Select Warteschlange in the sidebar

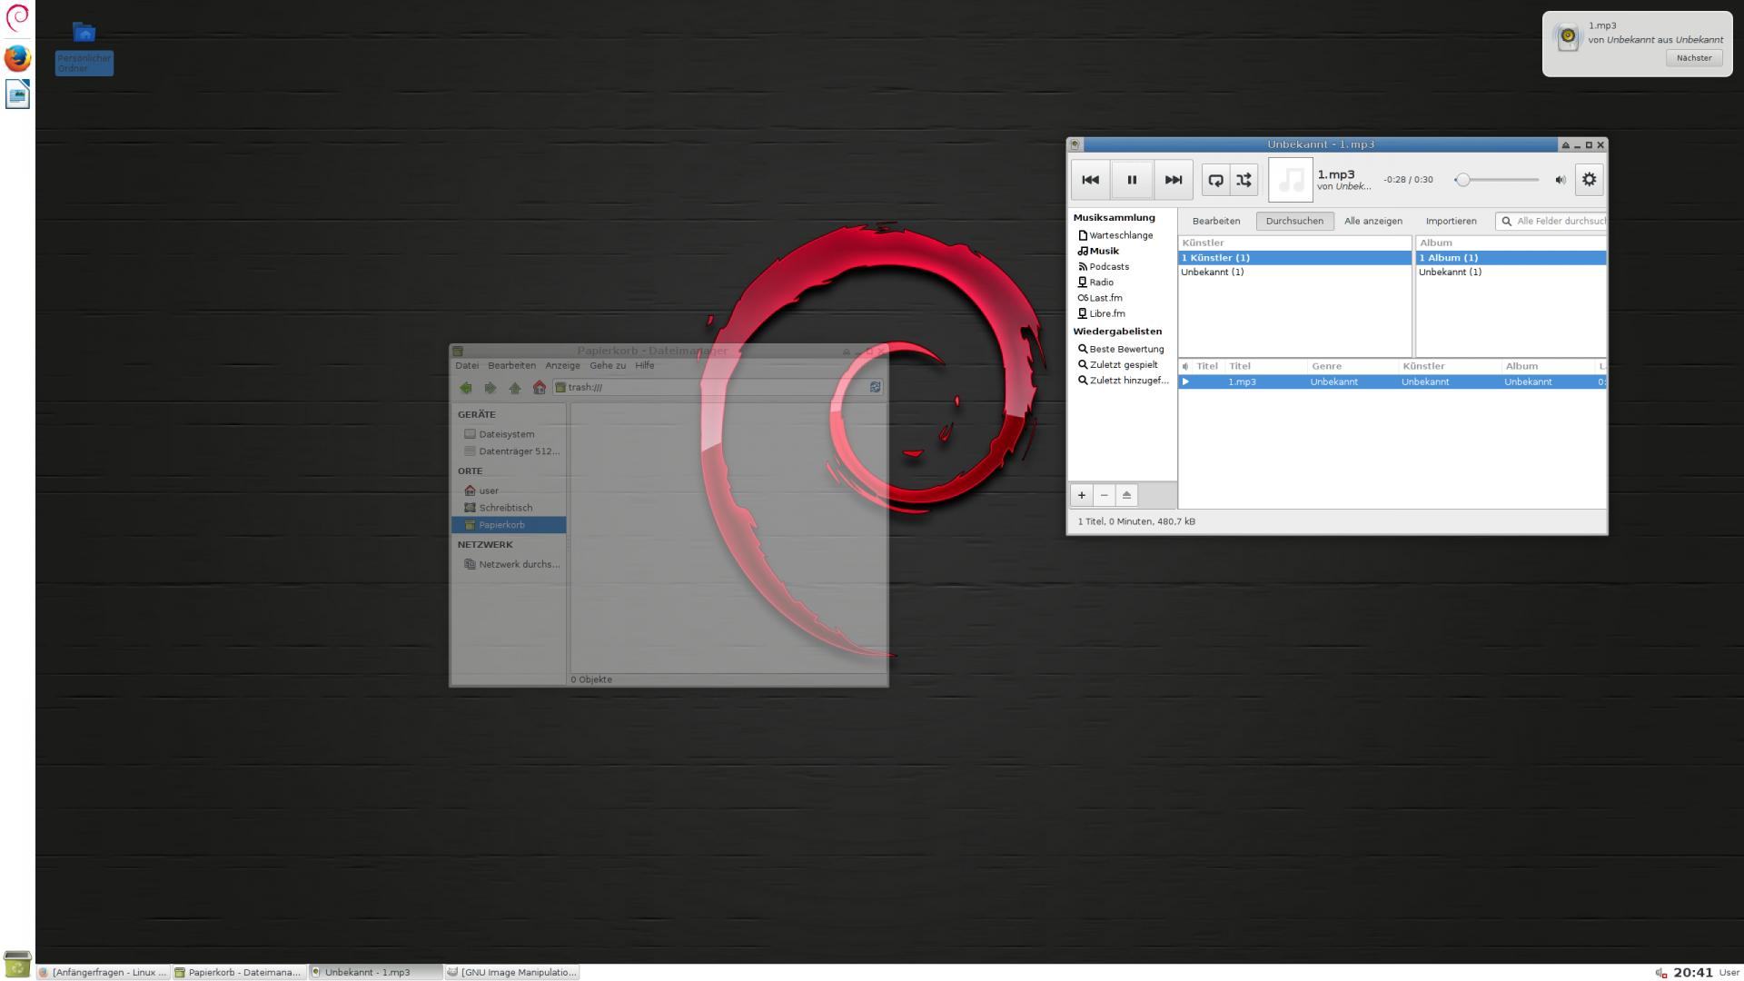point(1120,235)
